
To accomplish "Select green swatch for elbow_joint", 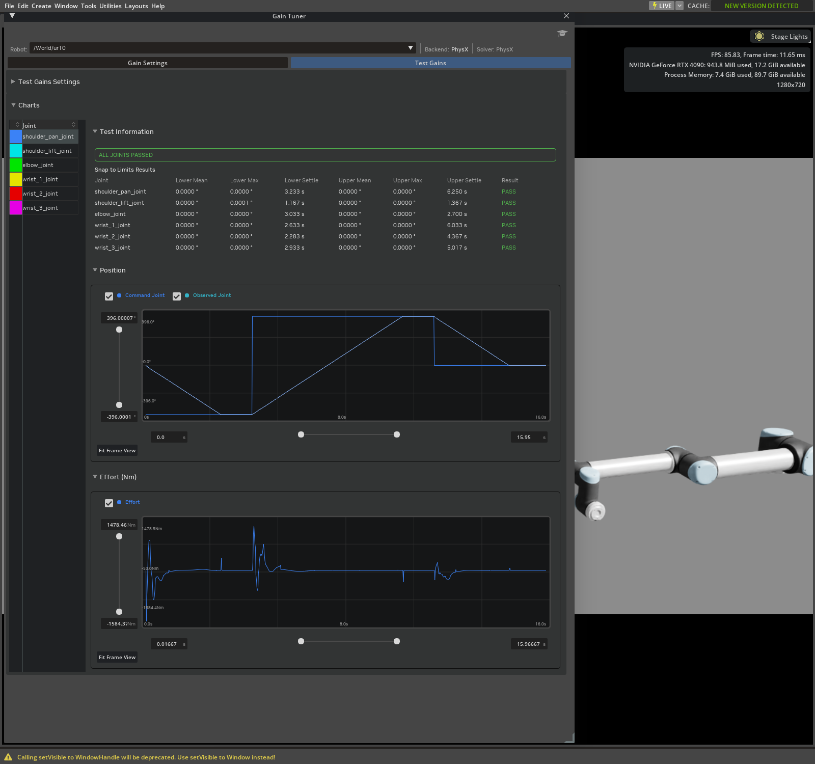I will (x=16, y=165).
